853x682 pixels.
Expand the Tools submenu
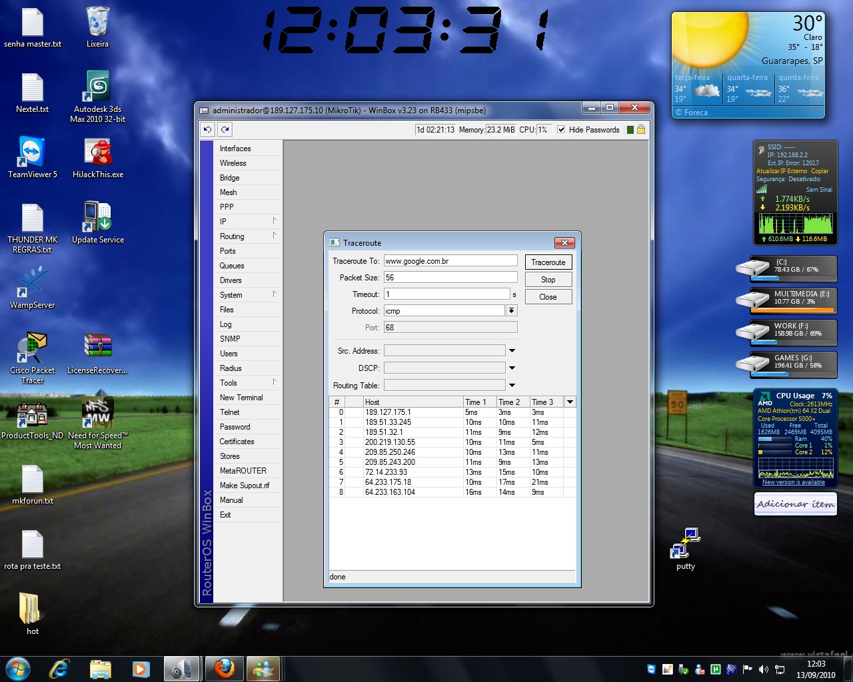249,382
